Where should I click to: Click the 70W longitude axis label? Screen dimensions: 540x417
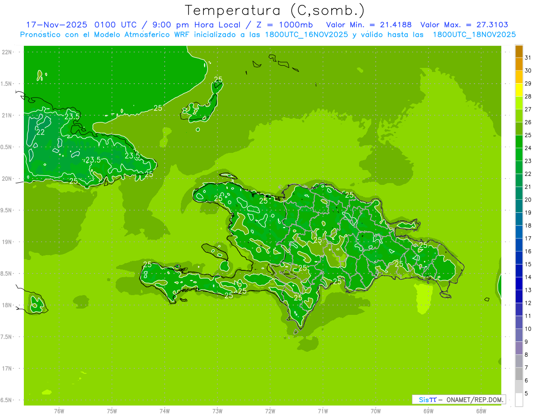click(x=376, y=411)
